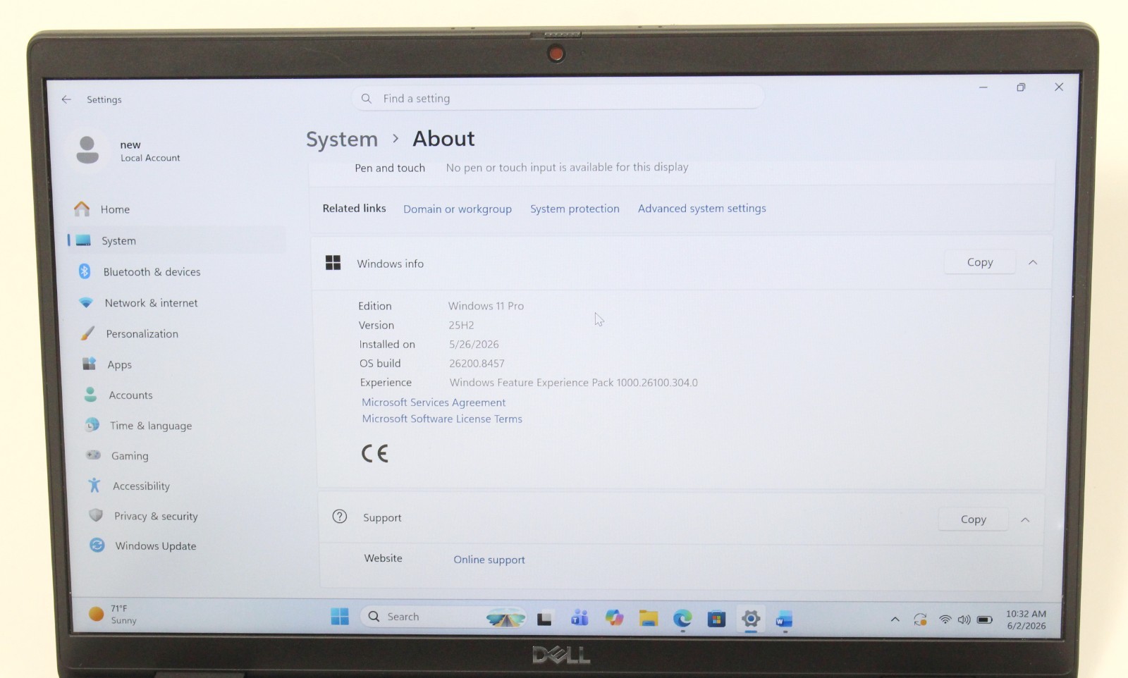Open the Windows Start menu
The height and width of the screenshot is (678, 1128).
click(340, 617)
